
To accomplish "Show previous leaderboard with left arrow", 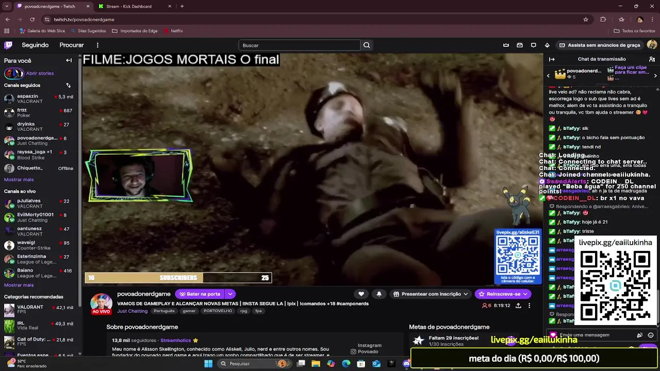I will [x=548, y=76].
